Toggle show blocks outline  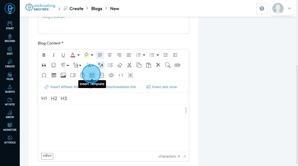click(130, 75)
